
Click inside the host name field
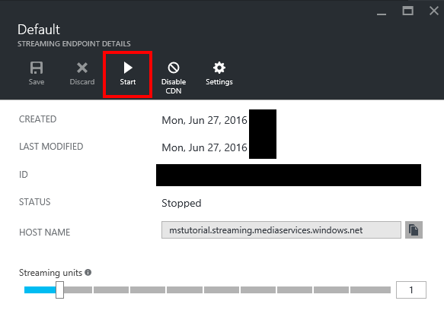[281, 230]
